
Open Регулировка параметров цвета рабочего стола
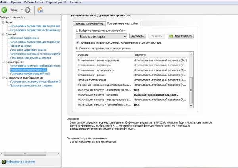coord(35,42)
